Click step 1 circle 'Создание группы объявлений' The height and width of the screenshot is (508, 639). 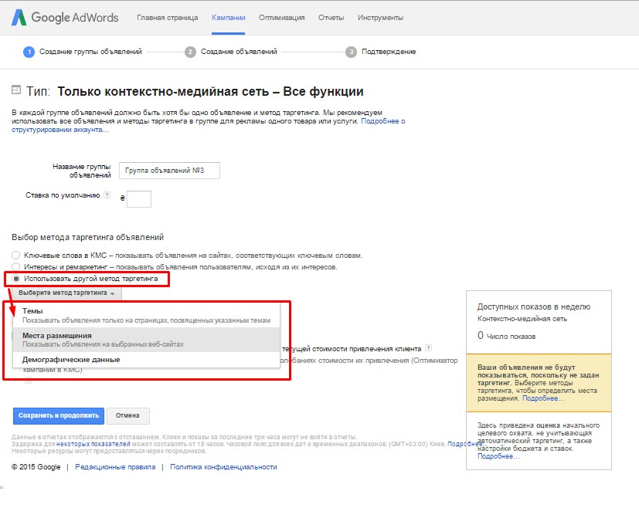point(29,52)
